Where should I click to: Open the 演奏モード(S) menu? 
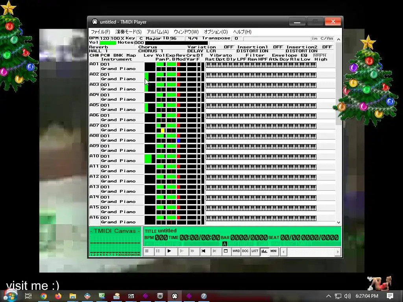point(129,32)
